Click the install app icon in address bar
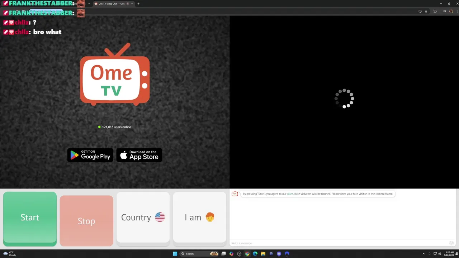 point(420,11)
